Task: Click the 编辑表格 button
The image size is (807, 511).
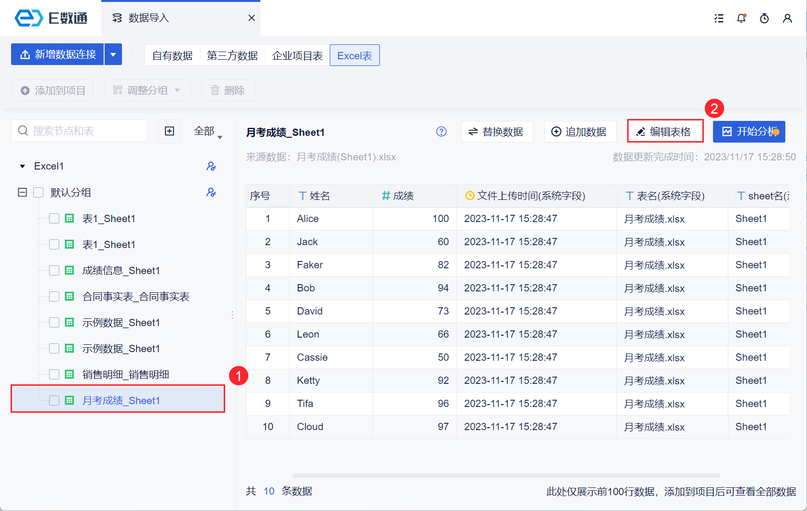Action: [x=665, y=131]
